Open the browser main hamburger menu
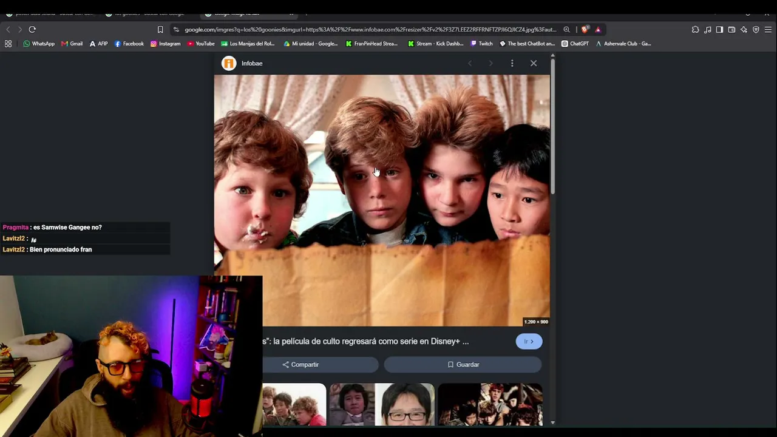 (x=768, y=29)
